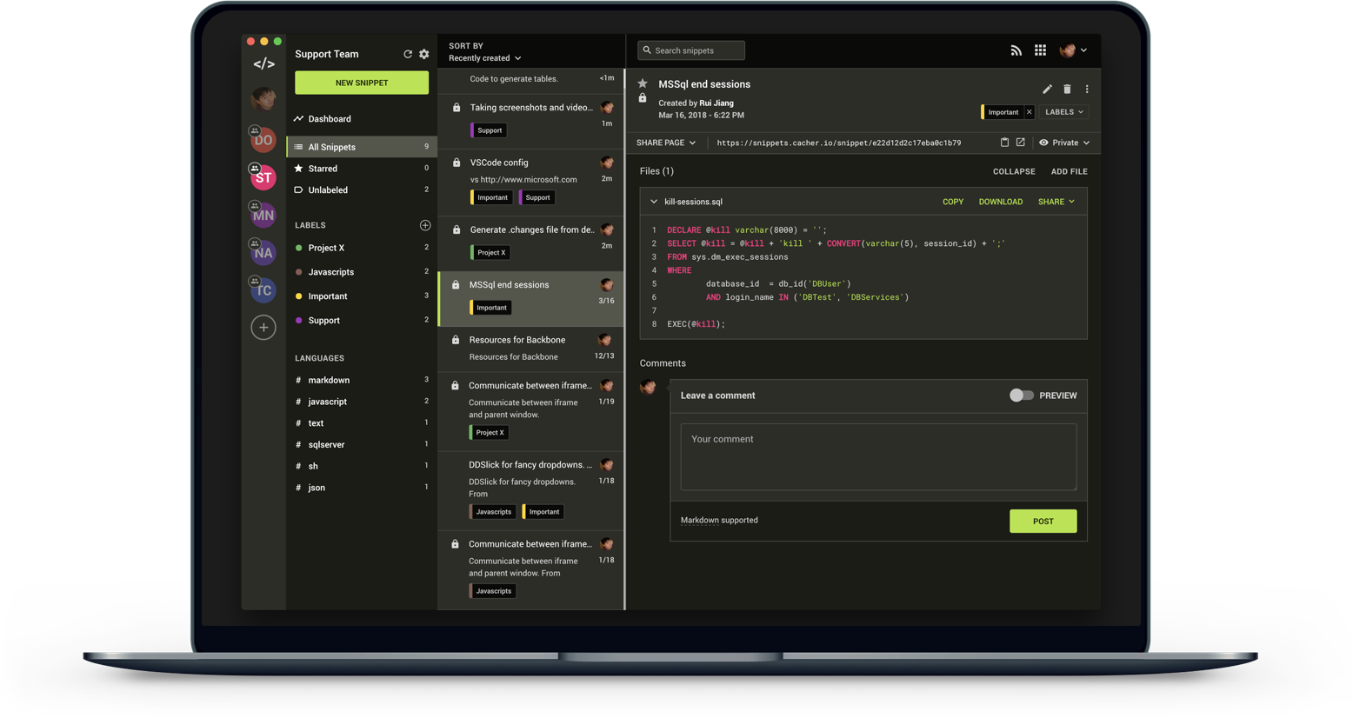Select Starred in the sidebar
1353x718 pixels.
point(323,169)
